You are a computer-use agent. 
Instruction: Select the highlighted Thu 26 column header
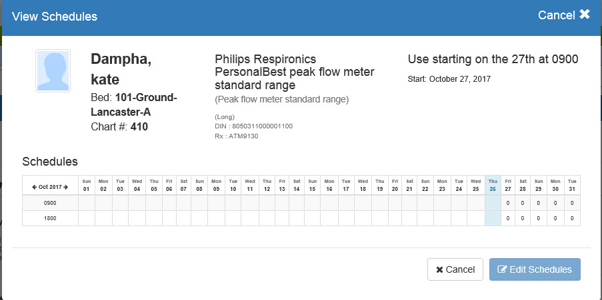pyautogui.click(x=493, y=184)
